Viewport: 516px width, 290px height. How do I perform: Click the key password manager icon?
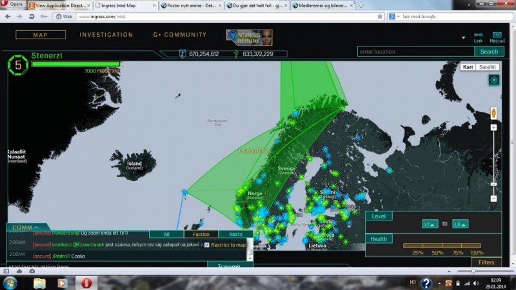click(43, 17)
